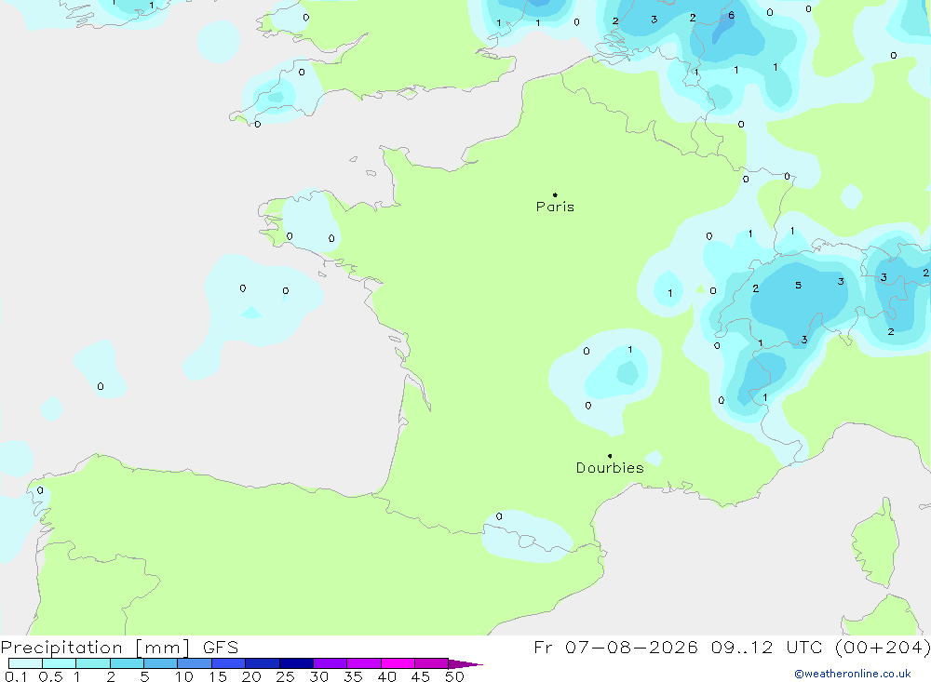Click the '15' legend scale label
The height and width of the screenshot is (682, 931).
point(218,676)
